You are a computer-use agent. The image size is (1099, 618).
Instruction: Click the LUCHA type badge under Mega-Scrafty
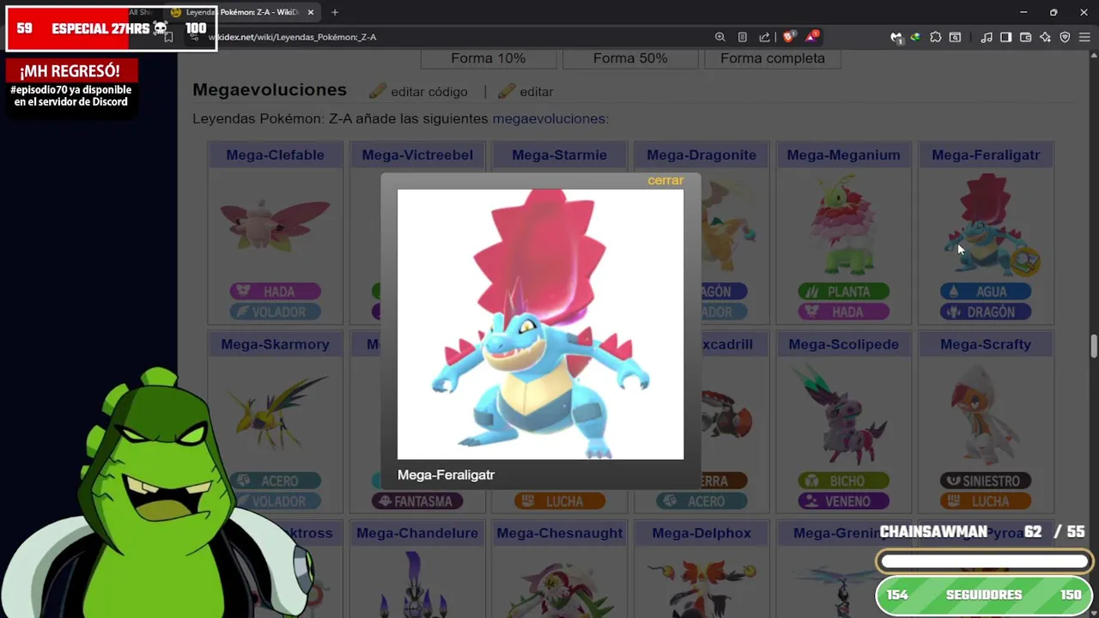click(986, 501)
